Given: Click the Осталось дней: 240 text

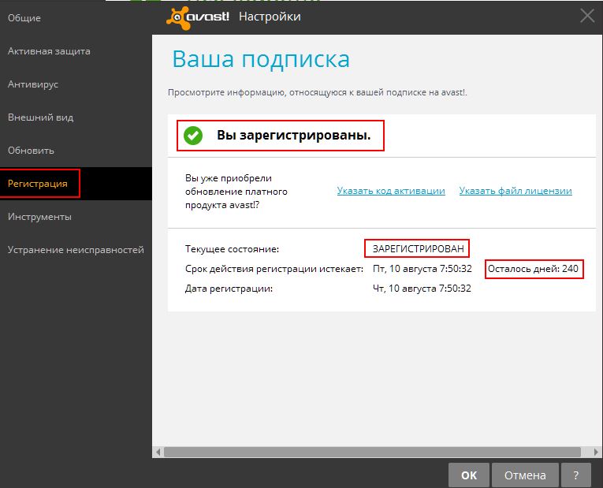Looking at the screenshot, I should click(x=533, y=268).
